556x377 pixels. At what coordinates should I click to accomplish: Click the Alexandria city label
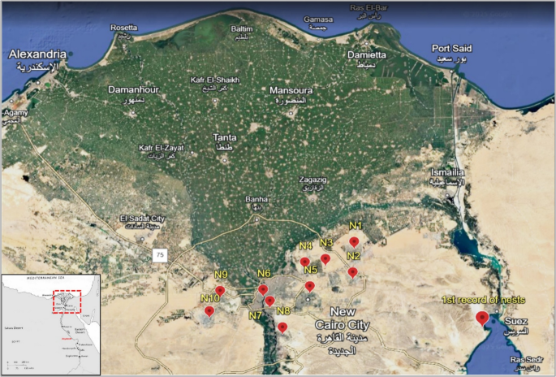[x=37, y=60]
